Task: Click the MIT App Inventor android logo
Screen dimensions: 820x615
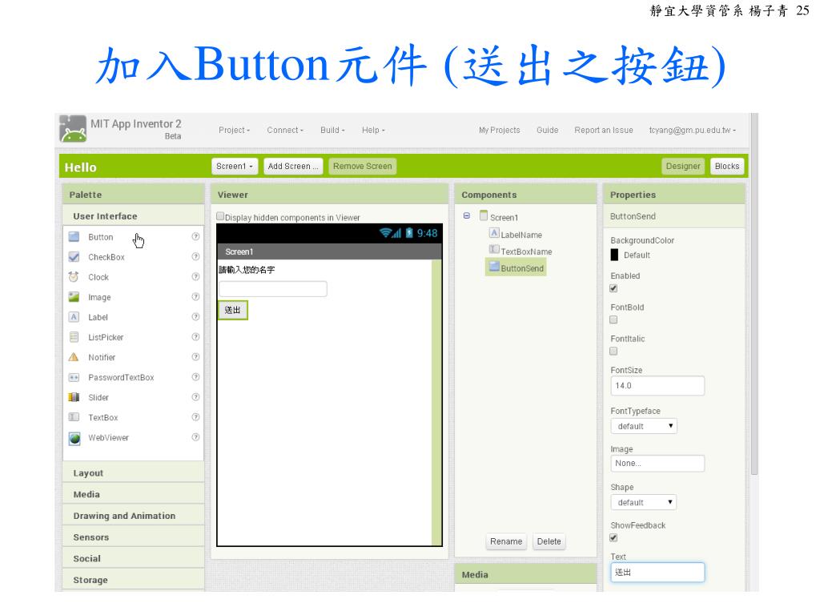Action: point(73,129)
